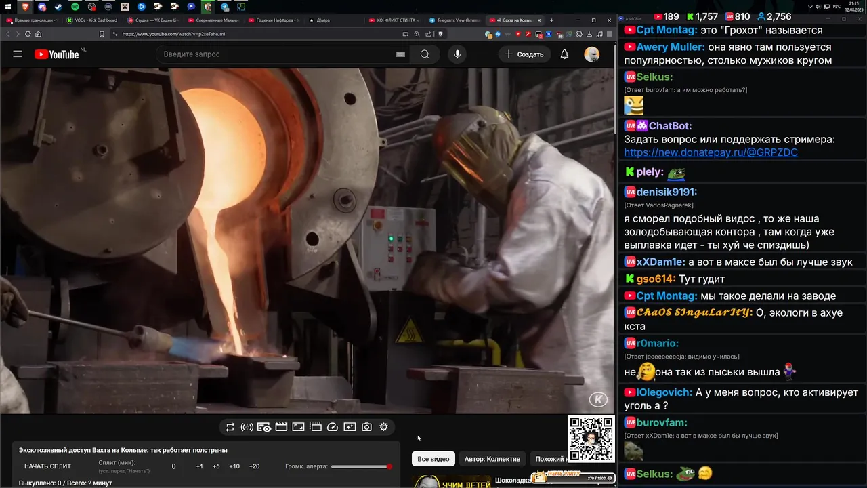Open Spotify from the Windows taskbar
The height and width of the screenshot is (488, 867).
coord(75,7)
